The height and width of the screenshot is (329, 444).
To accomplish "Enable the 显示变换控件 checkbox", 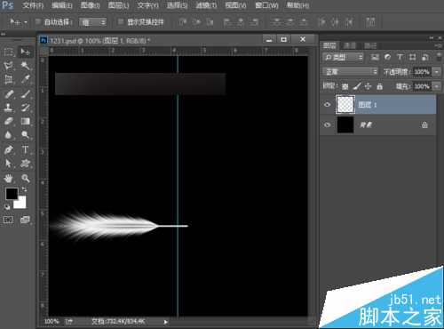I will click(x=121, y=21).
